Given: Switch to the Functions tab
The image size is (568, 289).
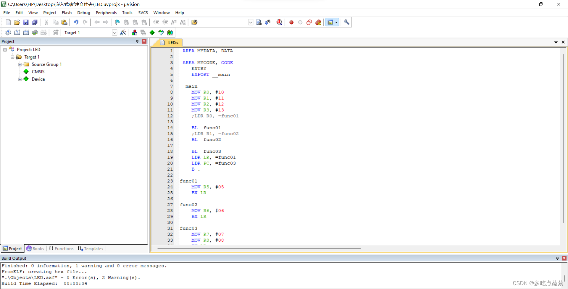Looking at the screenshot, I should tap(61, 249).
